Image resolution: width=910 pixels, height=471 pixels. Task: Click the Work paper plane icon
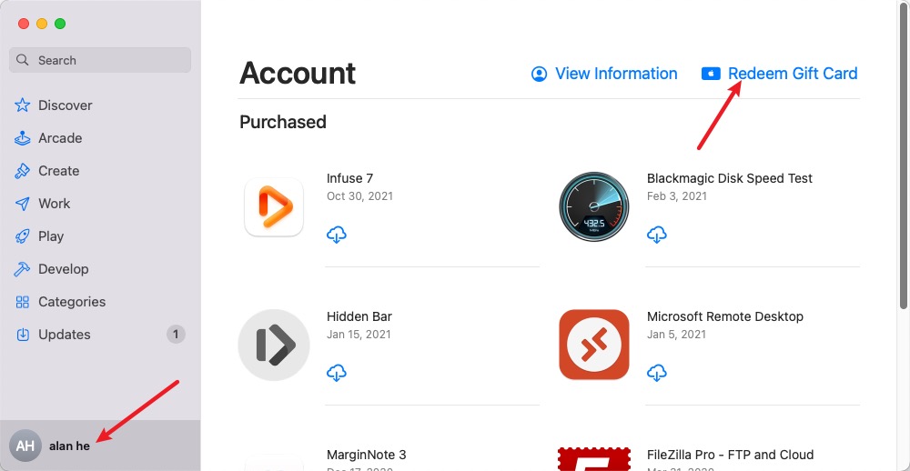pos(23,204)
